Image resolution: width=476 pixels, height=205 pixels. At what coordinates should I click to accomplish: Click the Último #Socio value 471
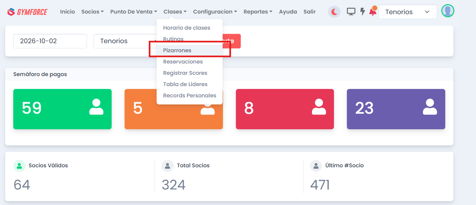320,185
